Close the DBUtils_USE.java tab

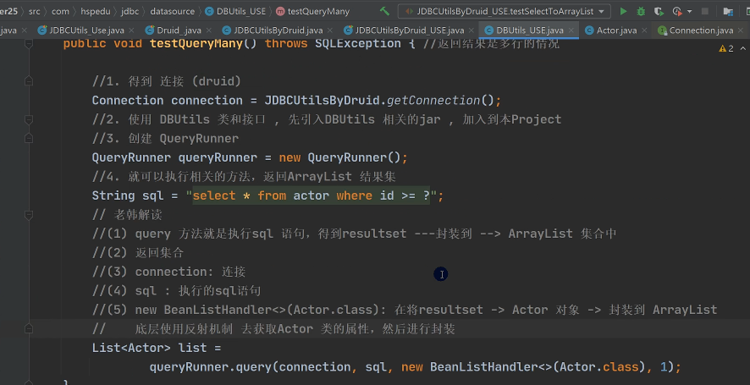click(x=571, y=30)
